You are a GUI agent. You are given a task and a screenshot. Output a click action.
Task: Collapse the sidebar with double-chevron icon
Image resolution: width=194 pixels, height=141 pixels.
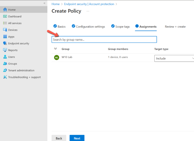point(44,3)
